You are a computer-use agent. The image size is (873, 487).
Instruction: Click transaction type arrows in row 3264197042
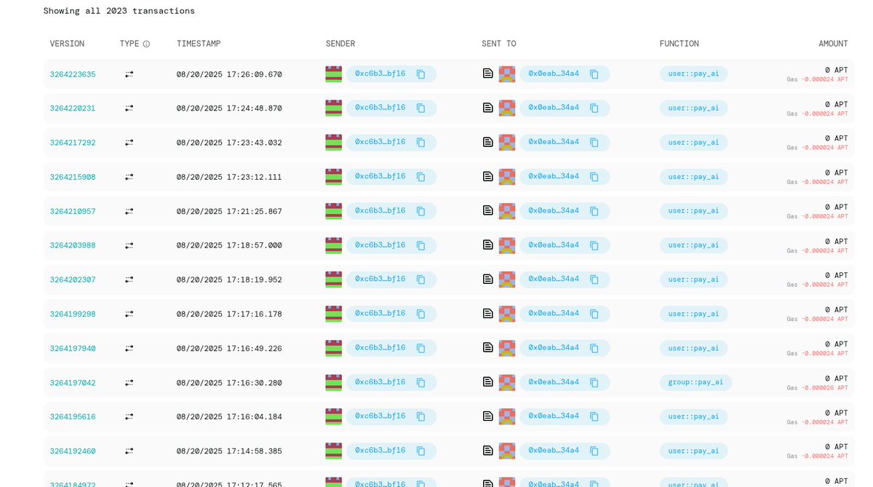[x=129, y=382]
